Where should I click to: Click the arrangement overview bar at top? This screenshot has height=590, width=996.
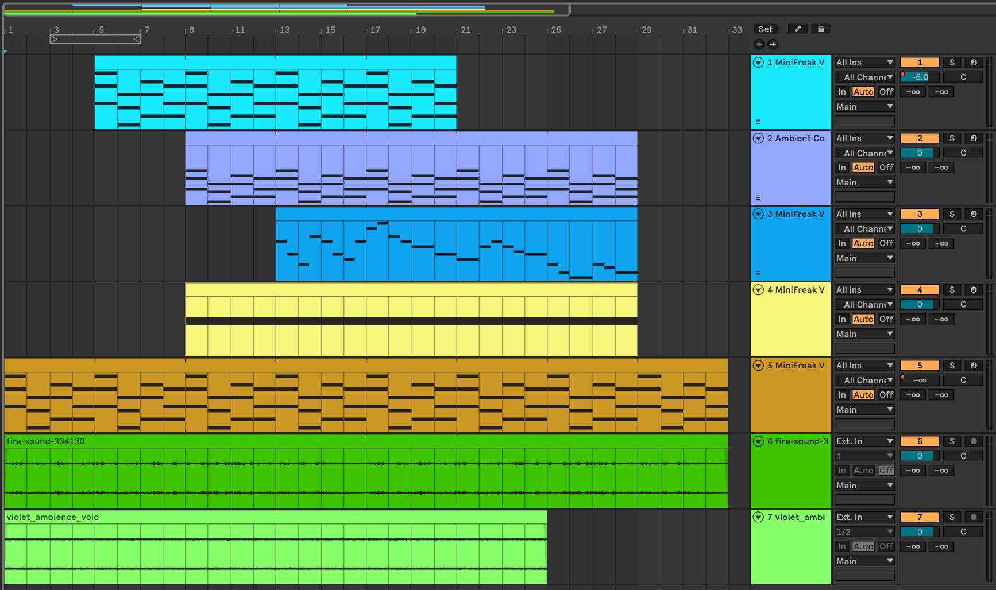point(287,9)
